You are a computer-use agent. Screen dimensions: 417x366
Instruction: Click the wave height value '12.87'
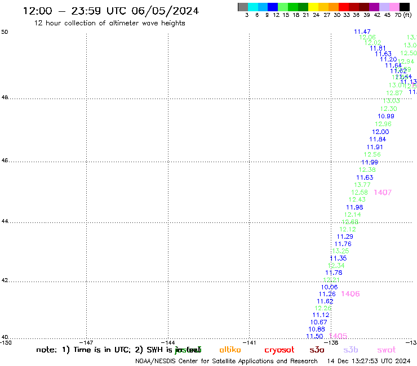[x=394, y=93]
